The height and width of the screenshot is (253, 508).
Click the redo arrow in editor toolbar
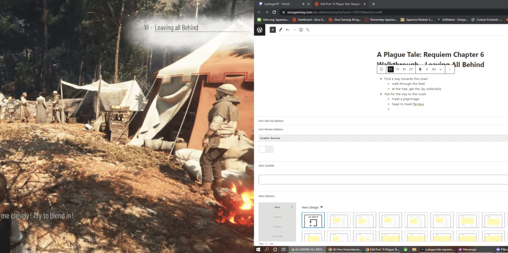[294, 30]
